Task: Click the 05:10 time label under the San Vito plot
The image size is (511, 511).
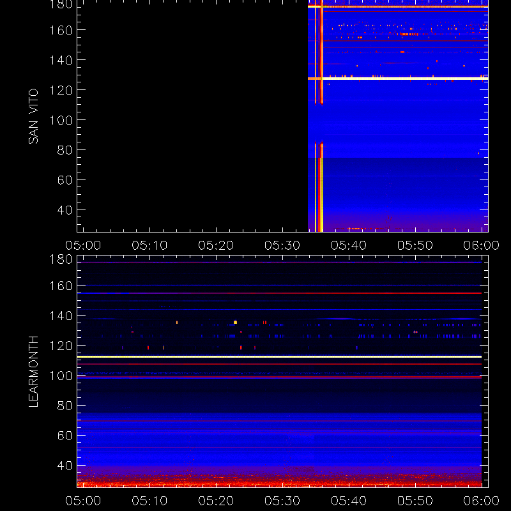Action: point(149,245)
